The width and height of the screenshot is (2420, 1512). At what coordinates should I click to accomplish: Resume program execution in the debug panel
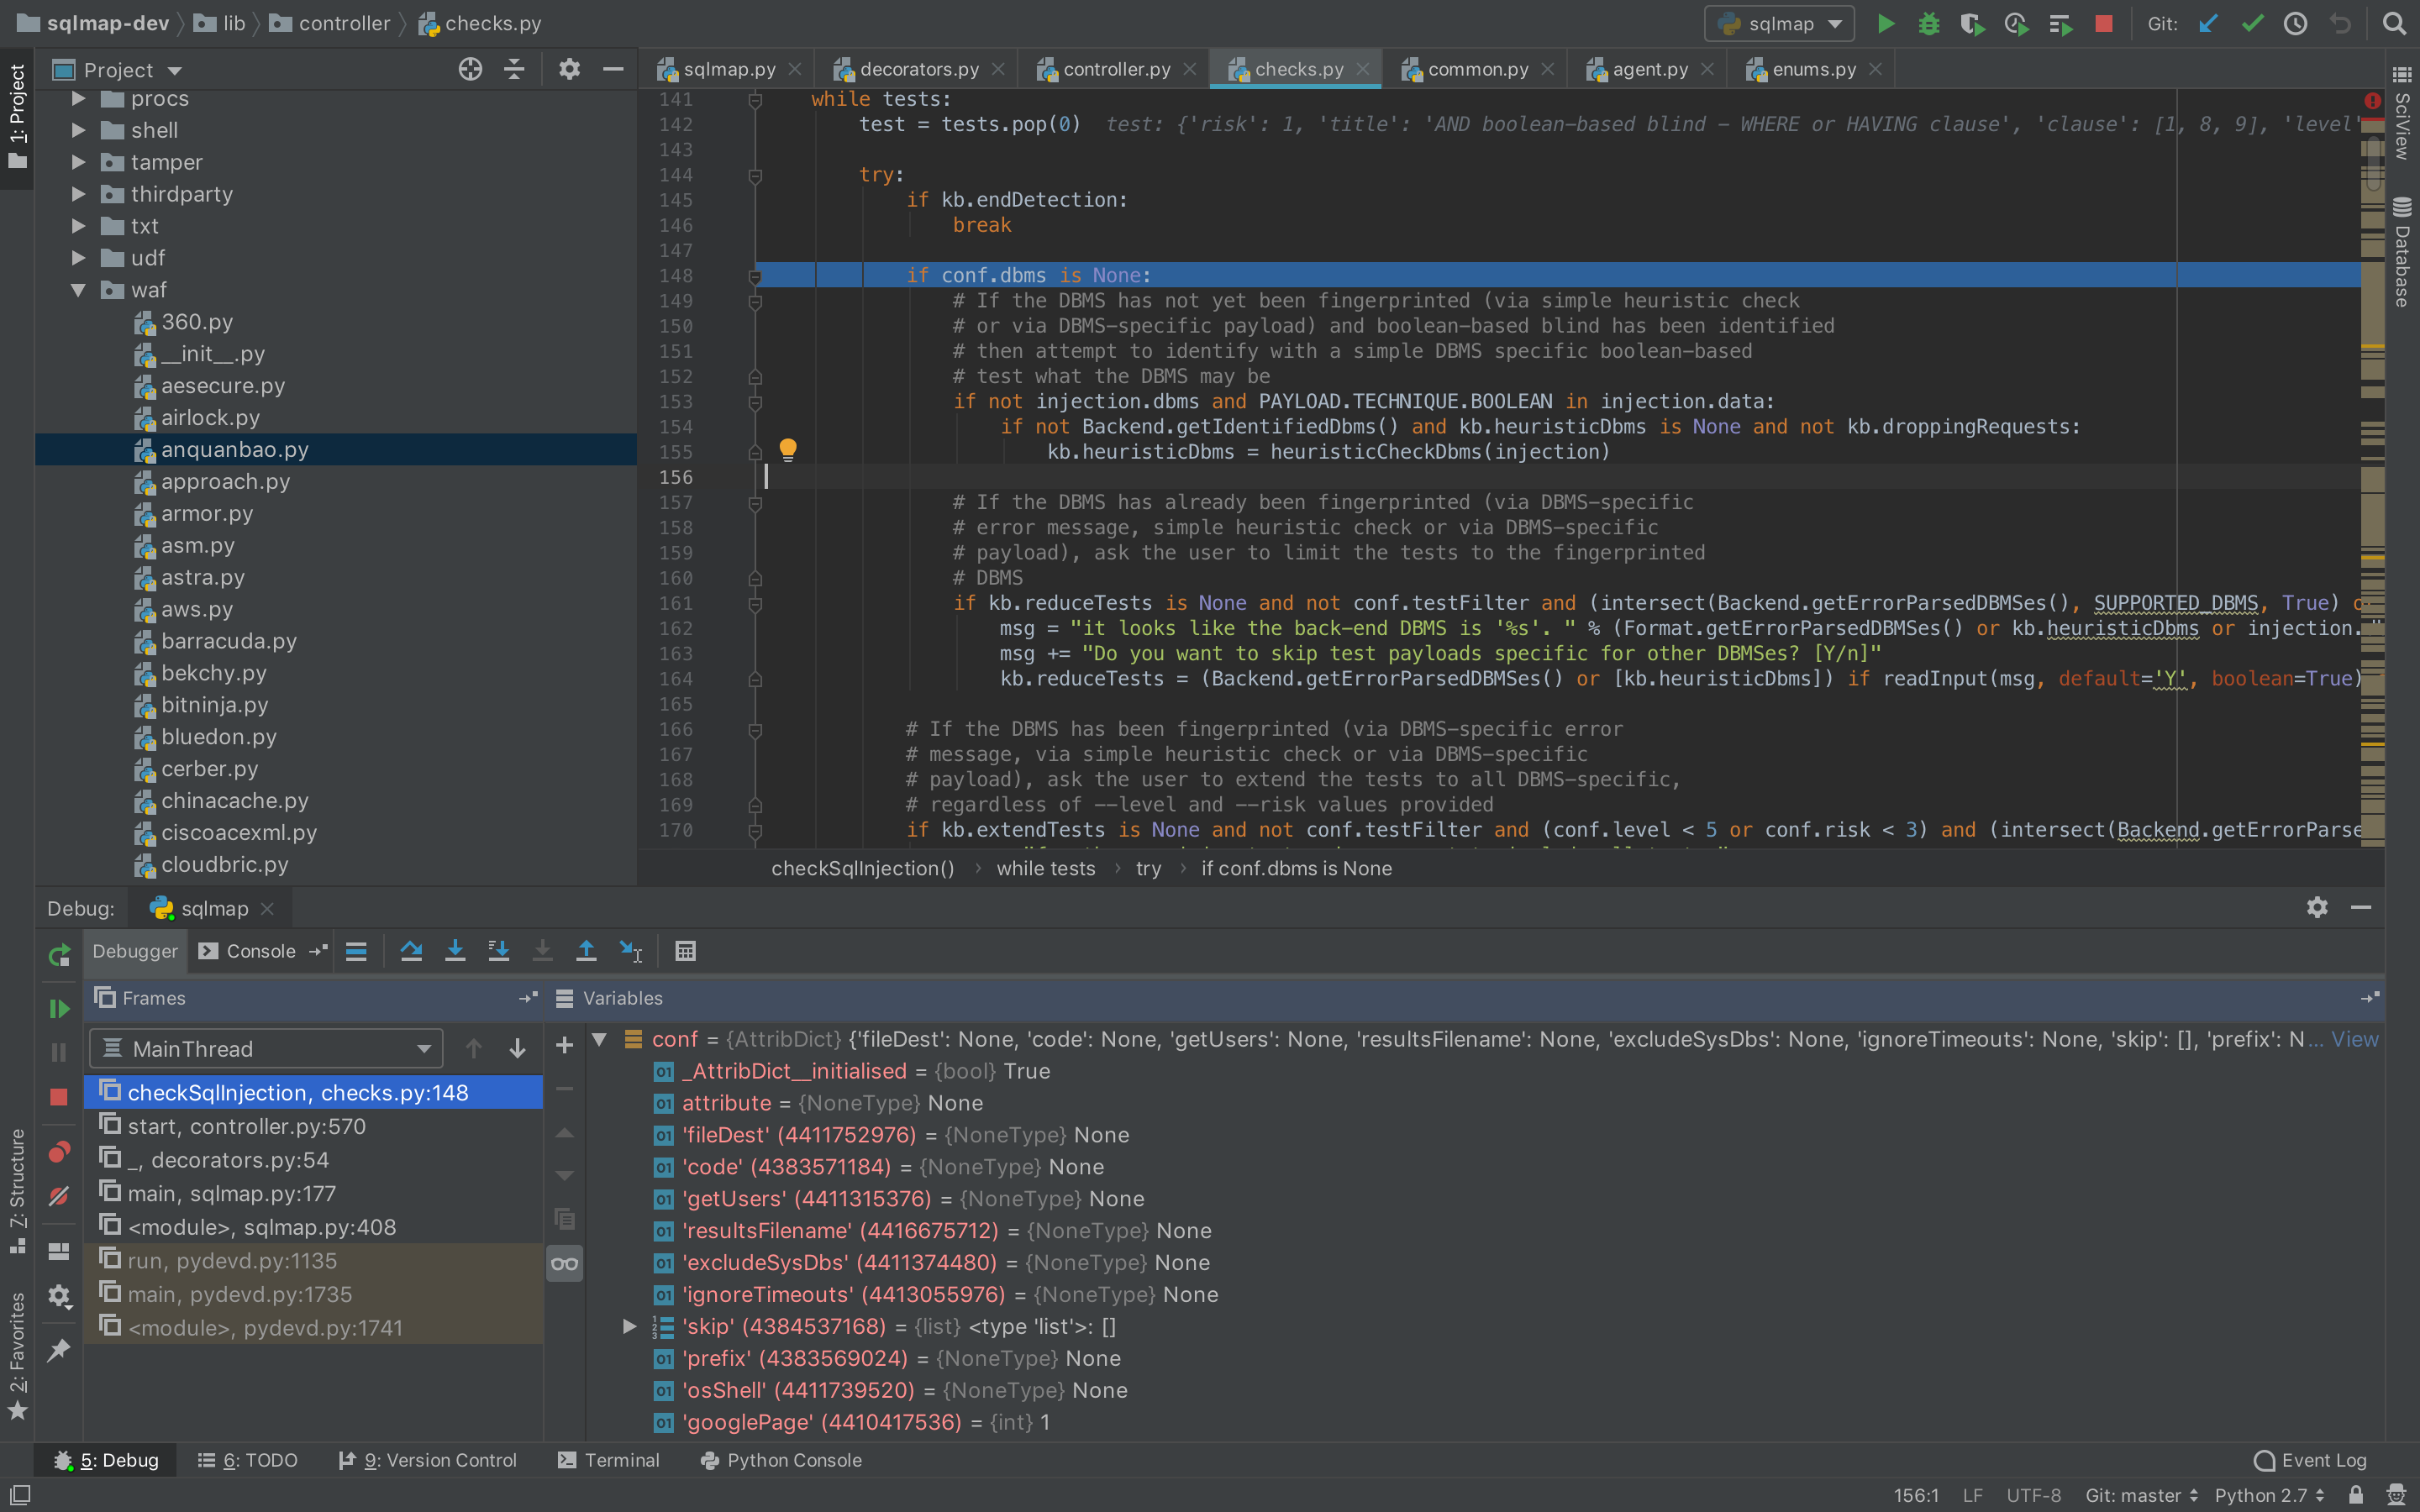(x=58, y=1008)
